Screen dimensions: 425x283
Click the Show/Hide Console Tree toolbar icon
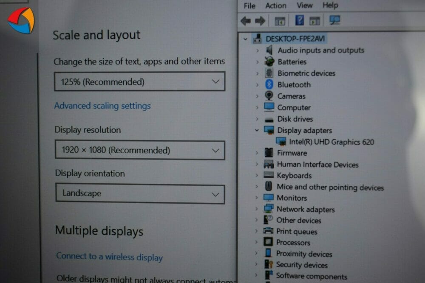[280, 21]
